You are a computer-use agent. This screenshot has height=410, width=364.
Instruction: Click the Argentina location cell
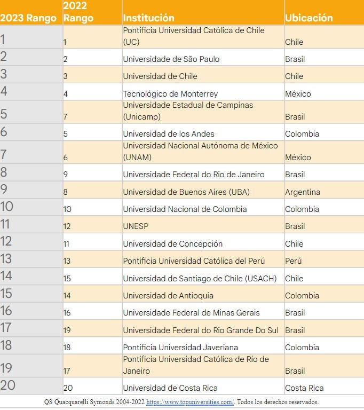point(303,192)
